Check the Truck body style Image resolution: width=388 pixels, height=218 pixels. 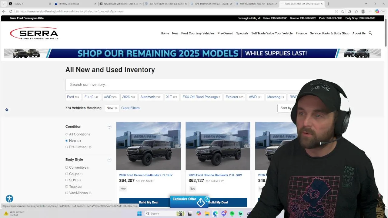click(67, 187)
